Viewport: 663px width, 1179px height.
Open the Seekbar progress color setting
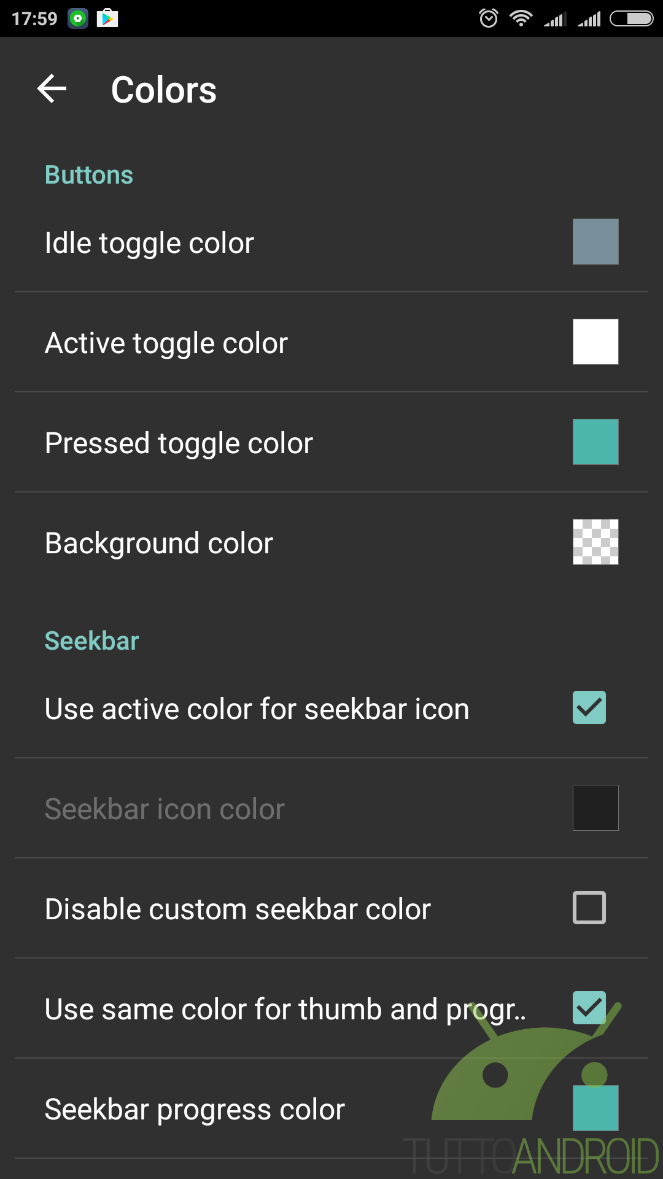click(x=331, y=1109)
